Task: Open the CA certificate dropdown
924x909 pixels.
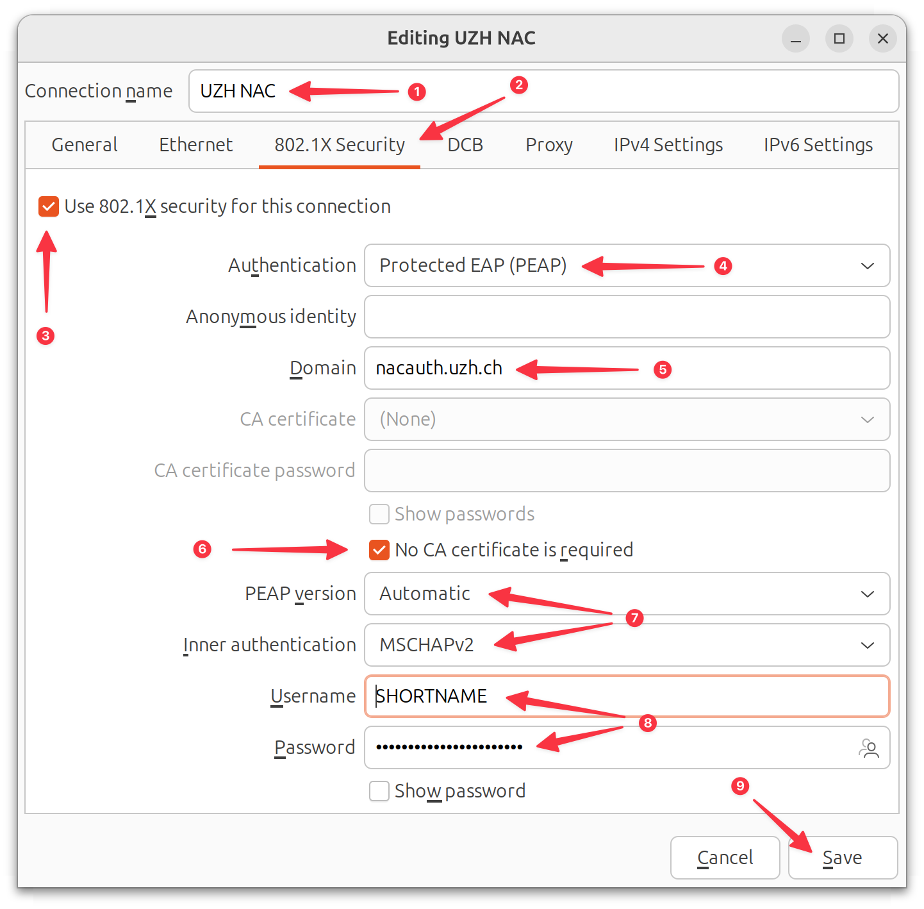Action: [627, 419]
